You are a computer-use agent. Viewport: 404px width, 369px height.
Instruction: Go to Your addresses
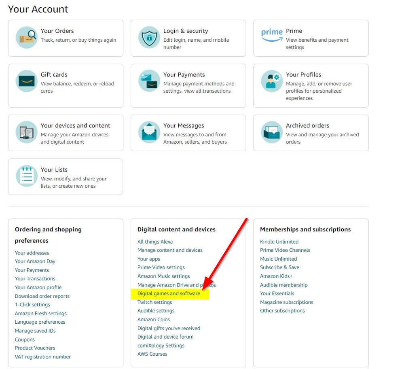(32, 253)
